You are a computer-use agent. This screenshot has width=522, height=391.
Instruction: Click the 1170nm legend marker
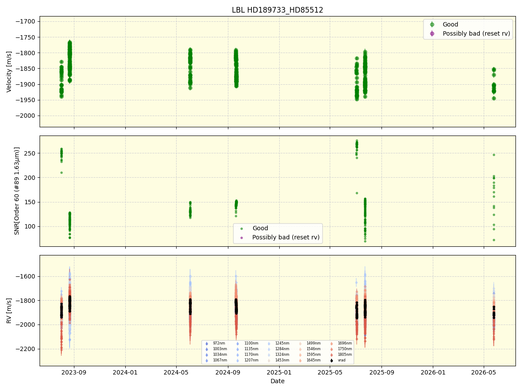click(x=238, y=355)
